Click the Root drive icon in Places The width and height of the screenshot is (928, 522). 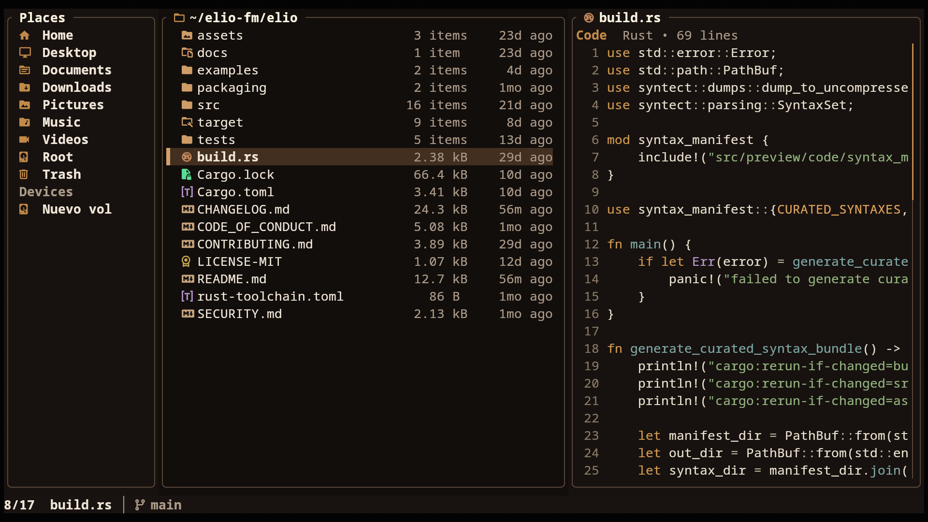click(24, 157)
